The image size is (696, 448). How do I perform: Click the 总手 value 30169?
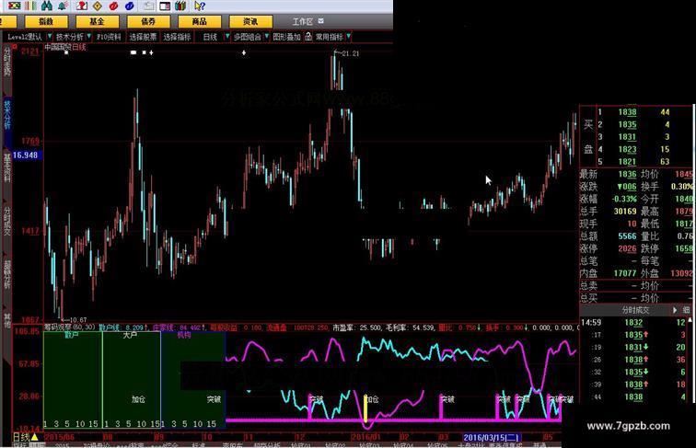[x=625, y=212]
